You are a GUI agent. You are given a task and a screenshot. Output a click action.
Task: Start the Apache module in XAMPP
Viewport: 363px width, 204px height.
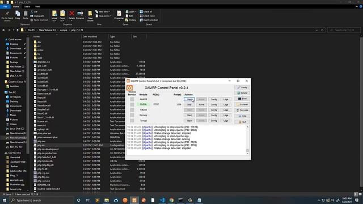coord(189,99)
